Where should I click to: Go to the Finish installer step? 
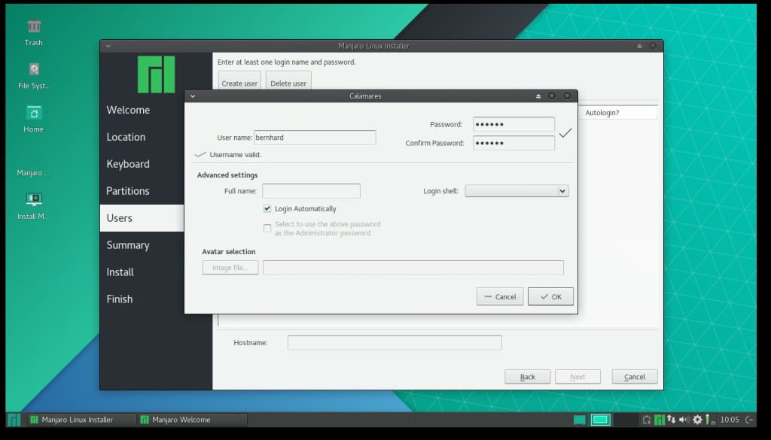tap(120, 299)
